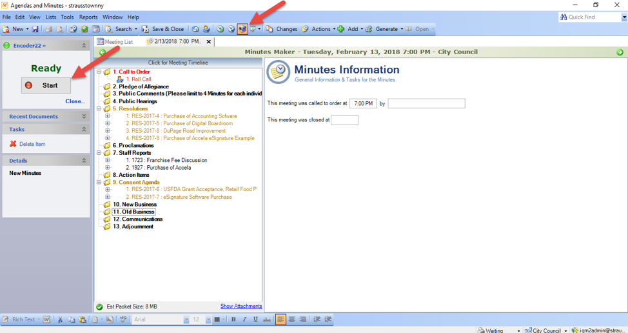
Task: Click the called to order by field
Action: (427, 103)
